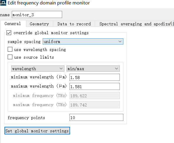
Task: Click the tab scroll arrow beside Spectral averaging
Action: coord(171,23)
